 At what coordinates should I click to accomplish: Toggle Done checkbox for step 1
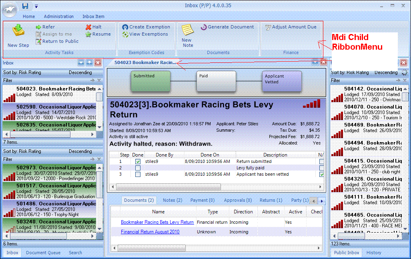pyautogui.click(x=138, y=162)
